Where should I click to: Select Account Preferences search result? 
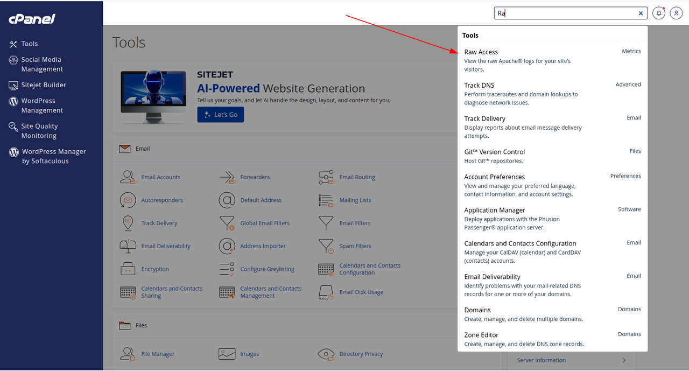[553, 185]
